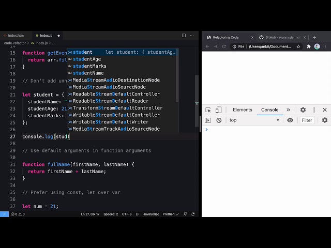This screenshot has width=331, height=248.
Task: Create live expression eye icon
Action: coord(290,120)
